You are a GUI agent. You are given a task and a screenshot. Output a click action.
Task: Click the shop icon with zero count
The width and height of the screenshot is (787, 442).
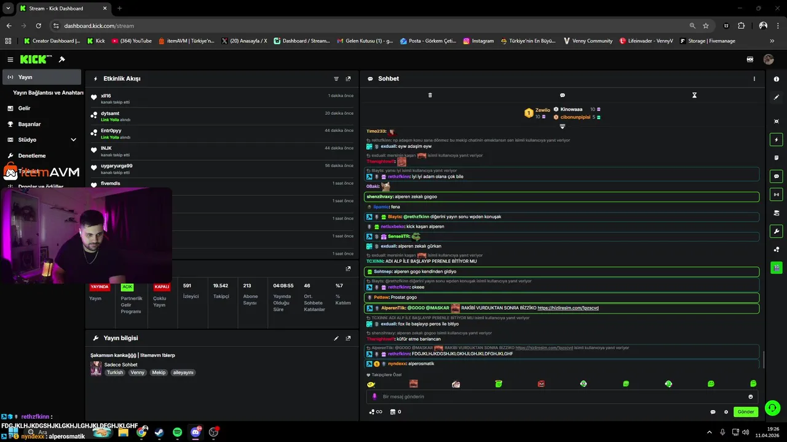pos(396,412)
